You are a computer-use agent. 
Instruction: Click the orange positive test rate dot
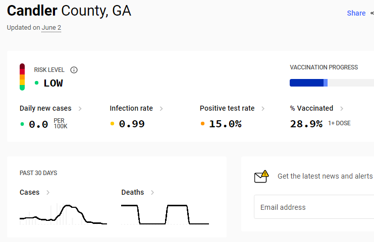click(x=202, y=123)
